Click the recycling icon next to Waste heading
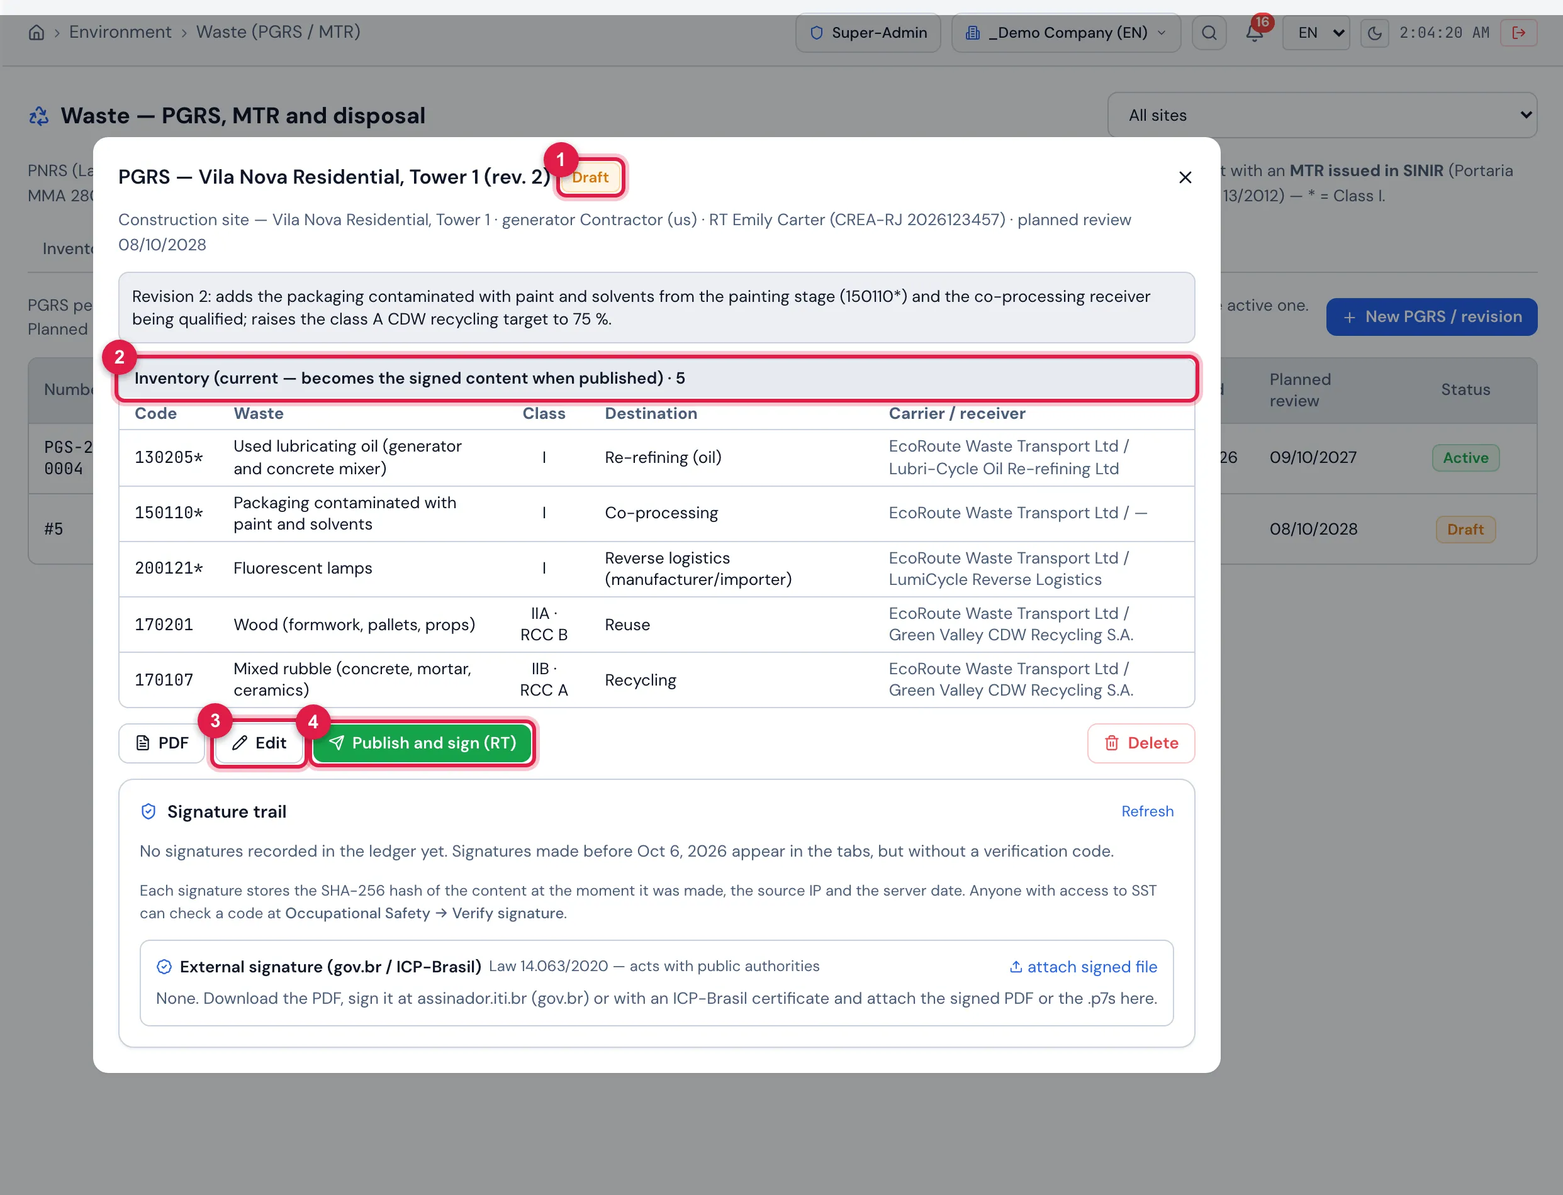The image size is (1563, 1195). pos(38,115)
